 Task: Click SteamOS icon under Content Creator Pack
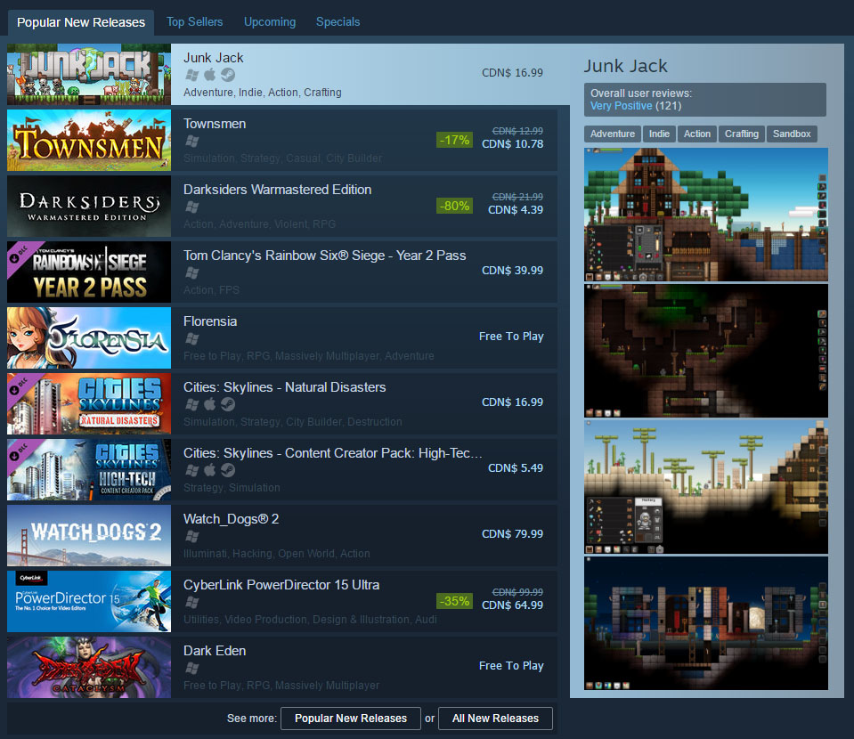(228, 470)
